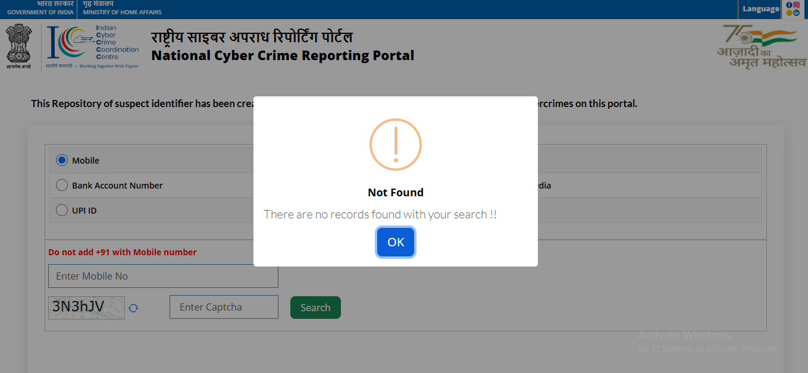
Task: Select the Bank Account Number radio option
Action: click(x=62, y=186)
